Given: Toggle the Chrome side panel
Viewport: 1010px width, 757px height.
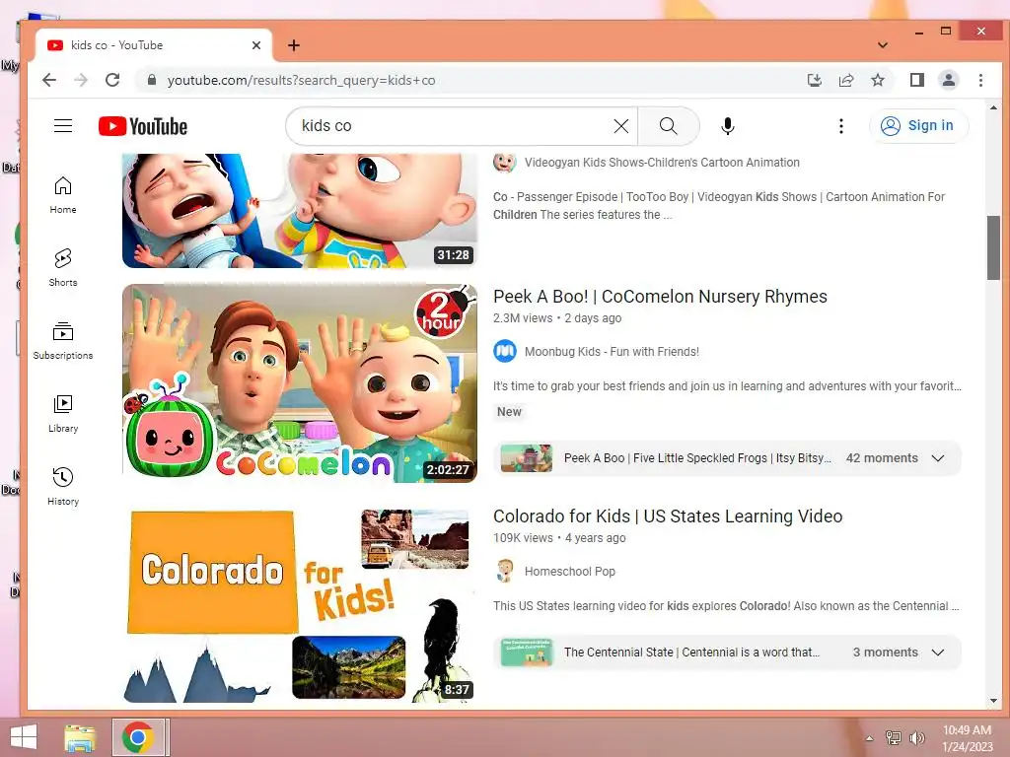Looking at the screenshot, I should [x=916, y=80].
